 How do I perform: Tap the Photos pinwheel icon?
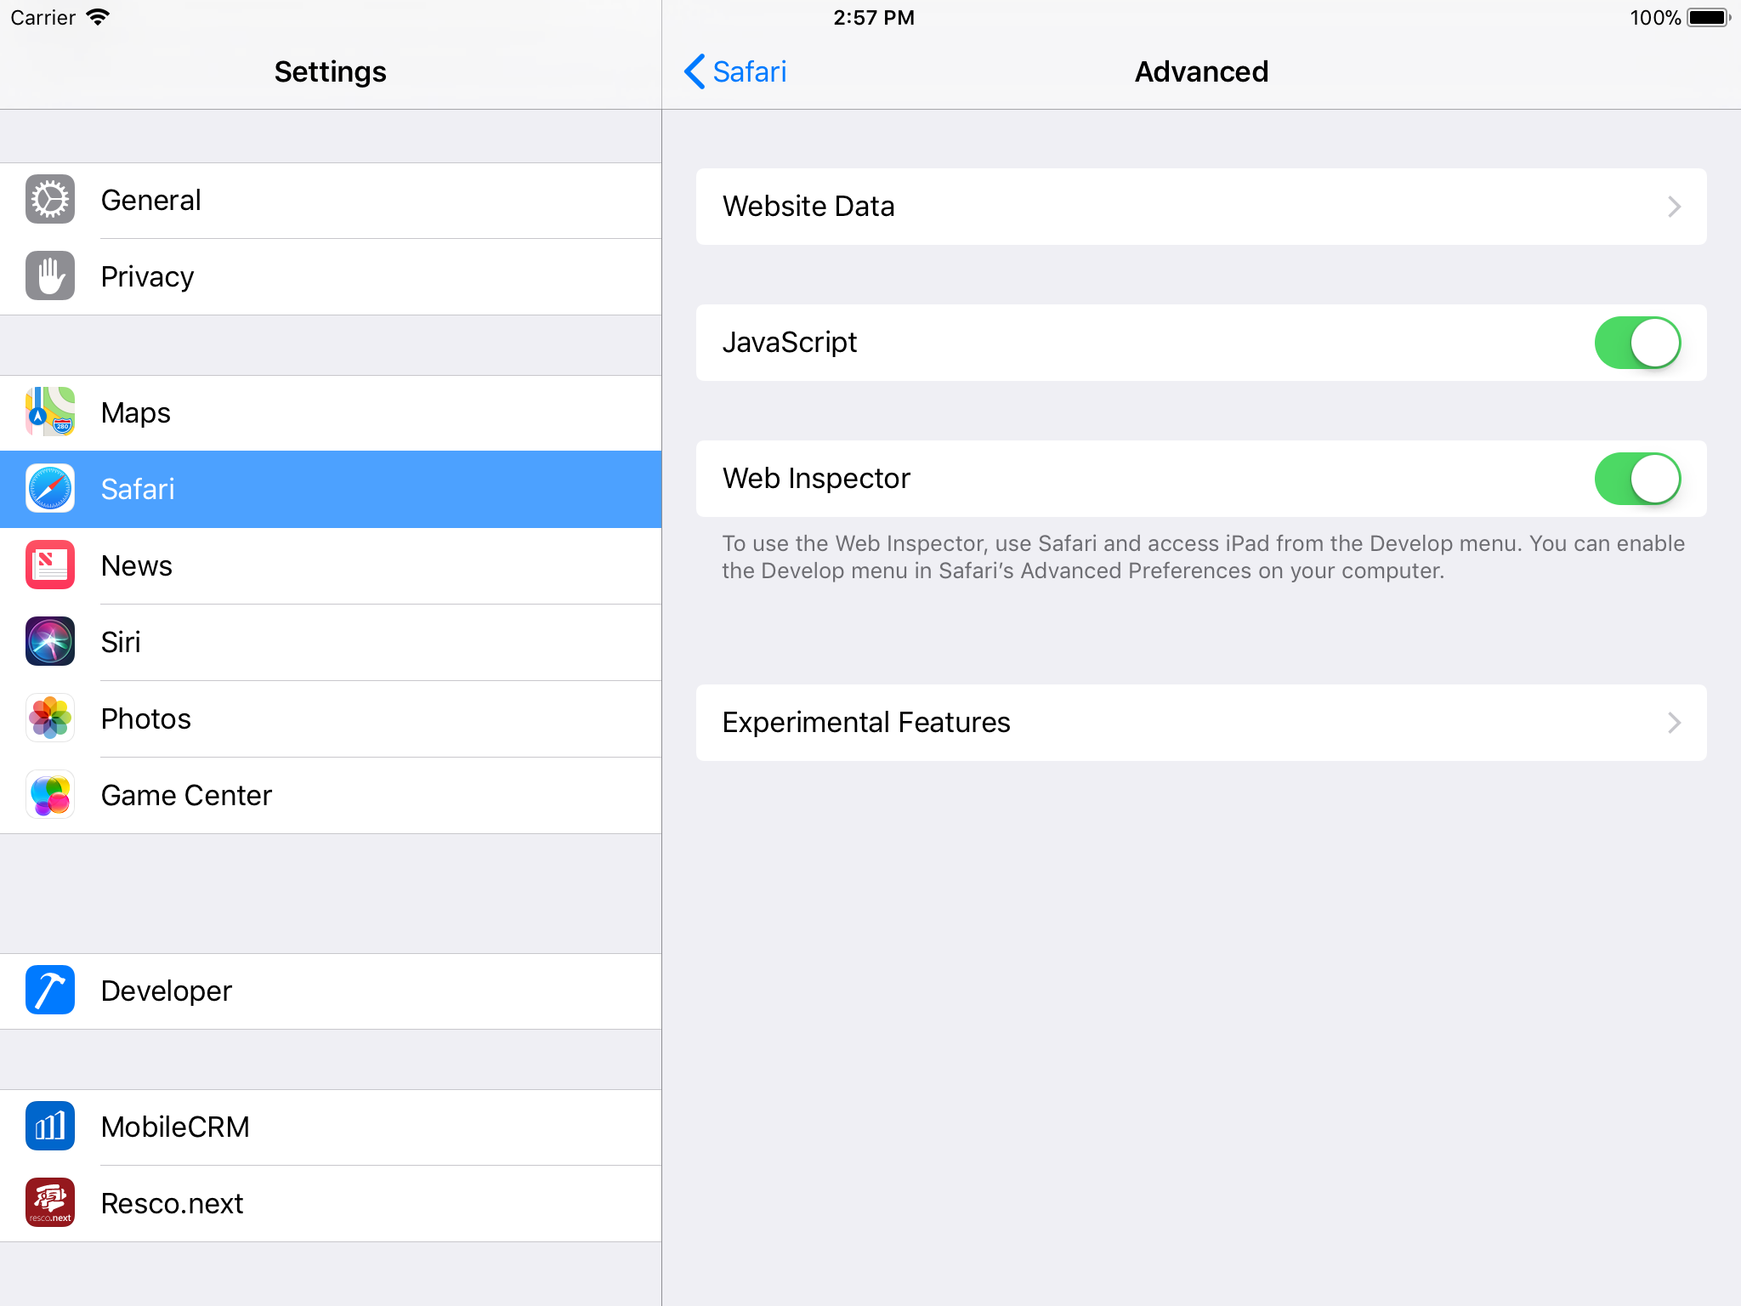(50, 718)
